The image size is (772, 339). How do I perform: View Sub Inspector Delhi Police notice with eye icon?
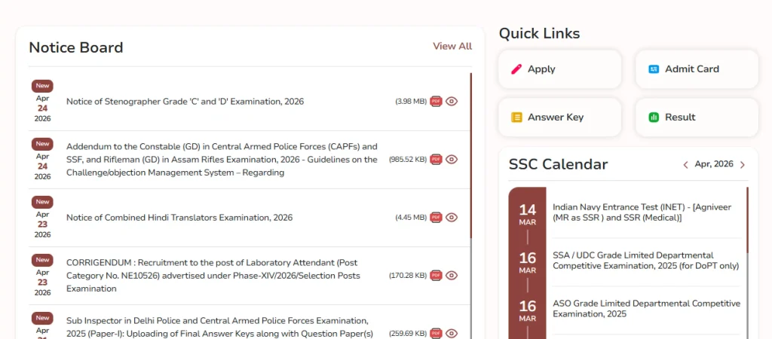click(452, 333)
